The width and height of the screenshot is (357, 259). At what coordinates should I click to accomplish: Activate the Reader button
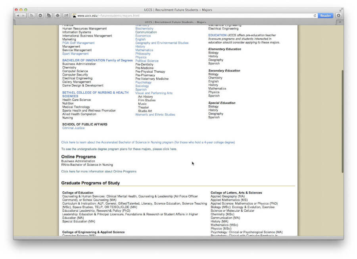tap(325, 15)
